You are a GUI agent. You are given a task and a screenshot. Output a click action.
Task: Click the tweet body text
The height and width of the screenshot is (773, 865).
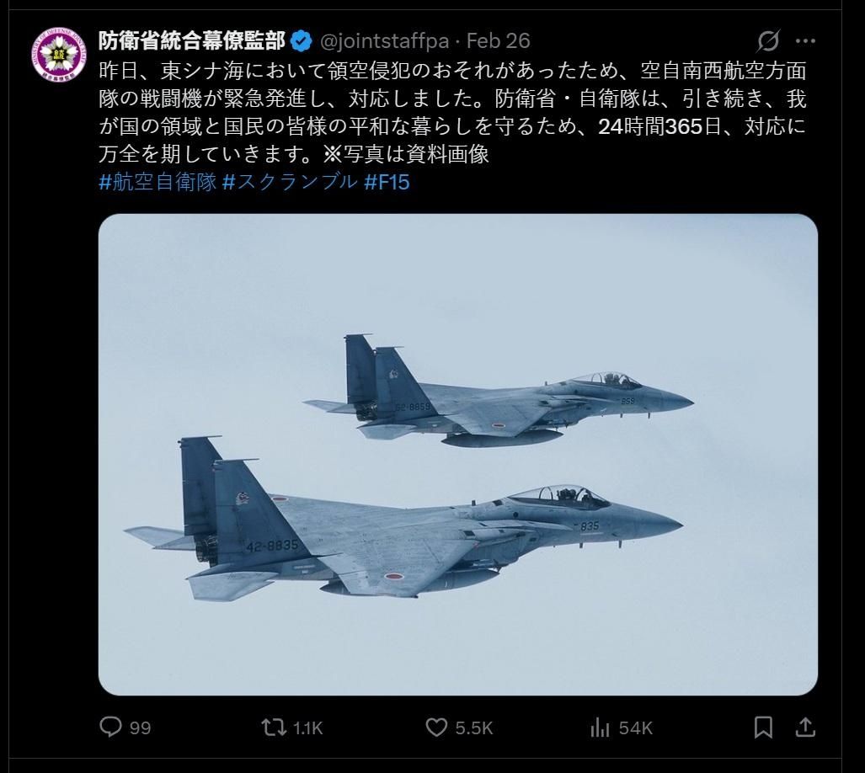(x=452, y=113)
